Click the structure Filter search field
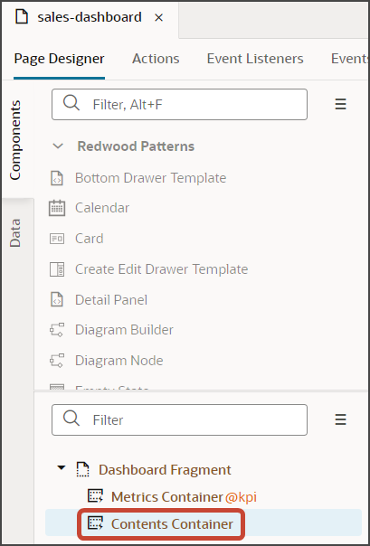 click(179, 419)
